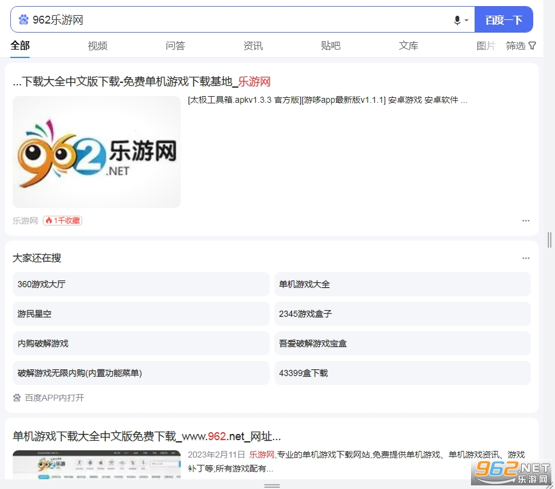Screen dimensions: 555x489
Task: Search related term 单机游戏大全
Action: point(403,284)
